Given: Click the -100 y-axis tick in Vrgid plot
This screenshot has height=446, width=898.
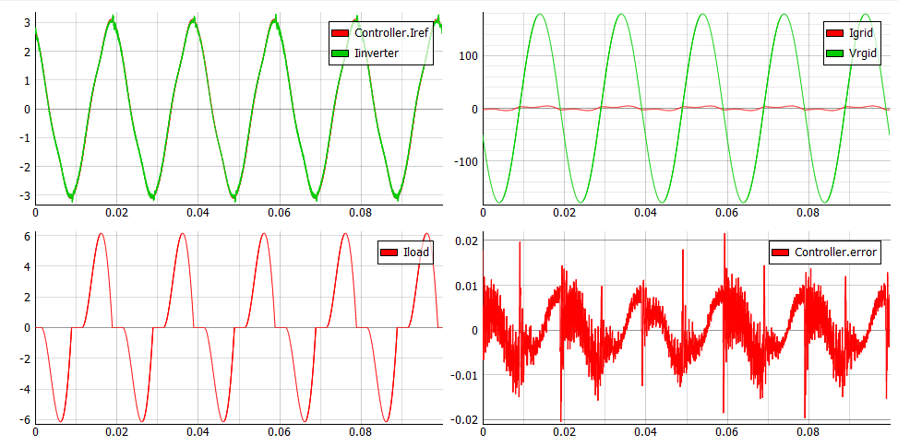Looking at the screenshot, I should tap(464, 162).
